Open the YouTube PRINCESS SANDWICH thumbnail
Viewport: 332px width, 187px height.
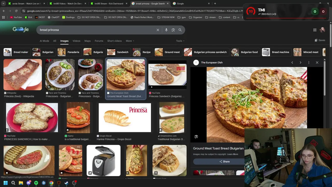click(32, 118)
